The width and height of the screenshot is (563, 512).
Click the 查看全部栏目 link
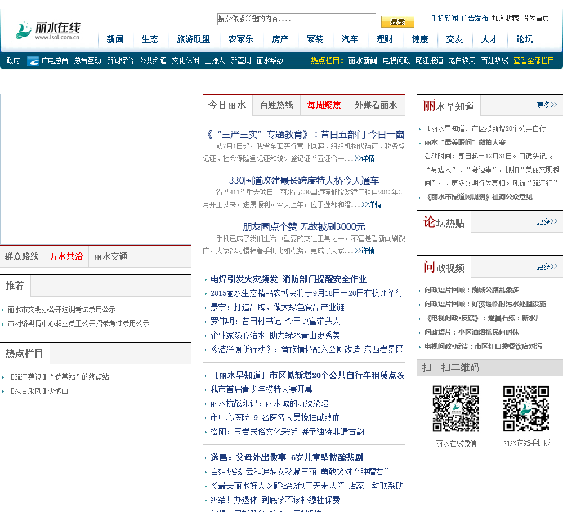pos(534,60)
